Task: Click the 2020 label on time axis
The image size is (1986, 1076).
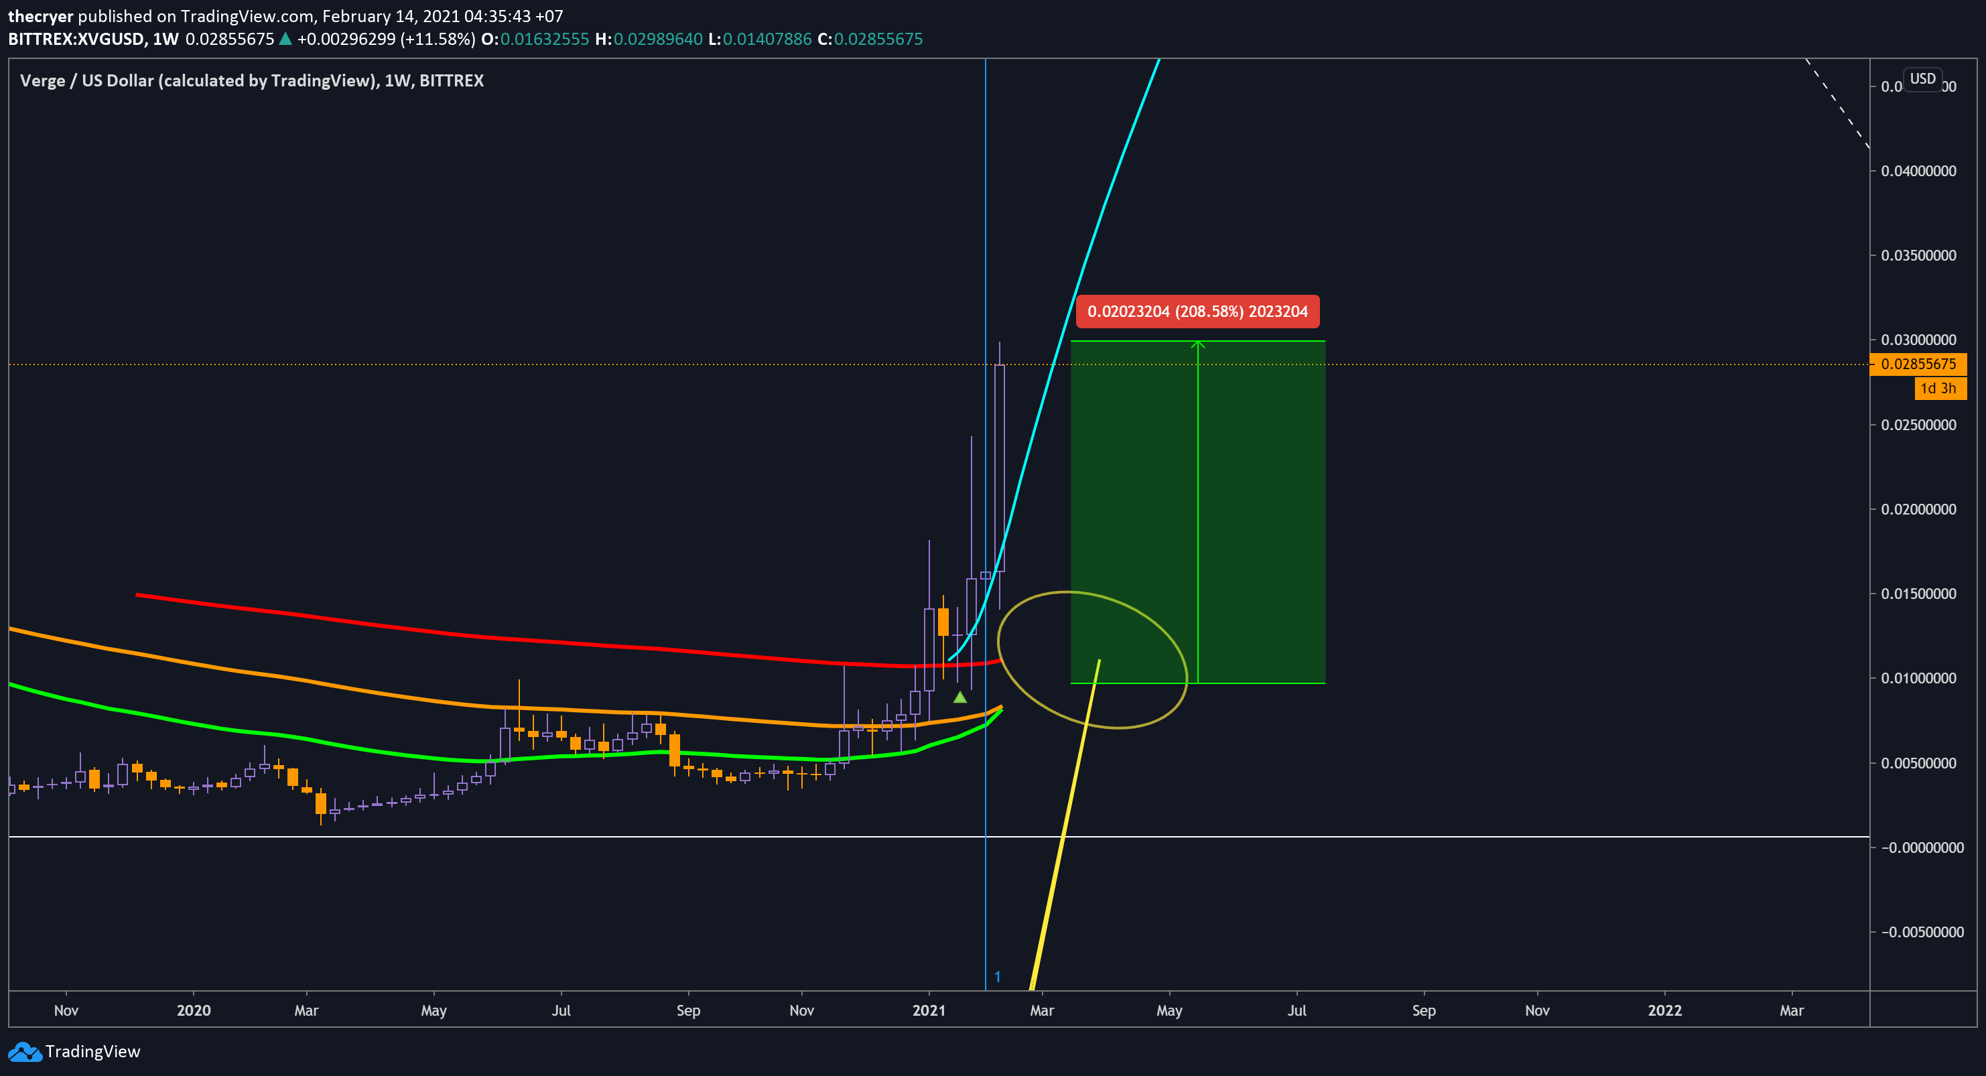Action: (194, 1010)
